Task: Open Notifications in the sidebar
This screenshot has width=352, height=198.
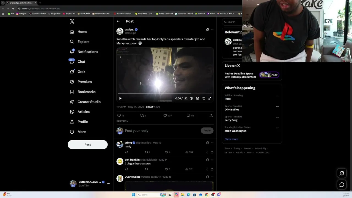Action: click(84, 52)
